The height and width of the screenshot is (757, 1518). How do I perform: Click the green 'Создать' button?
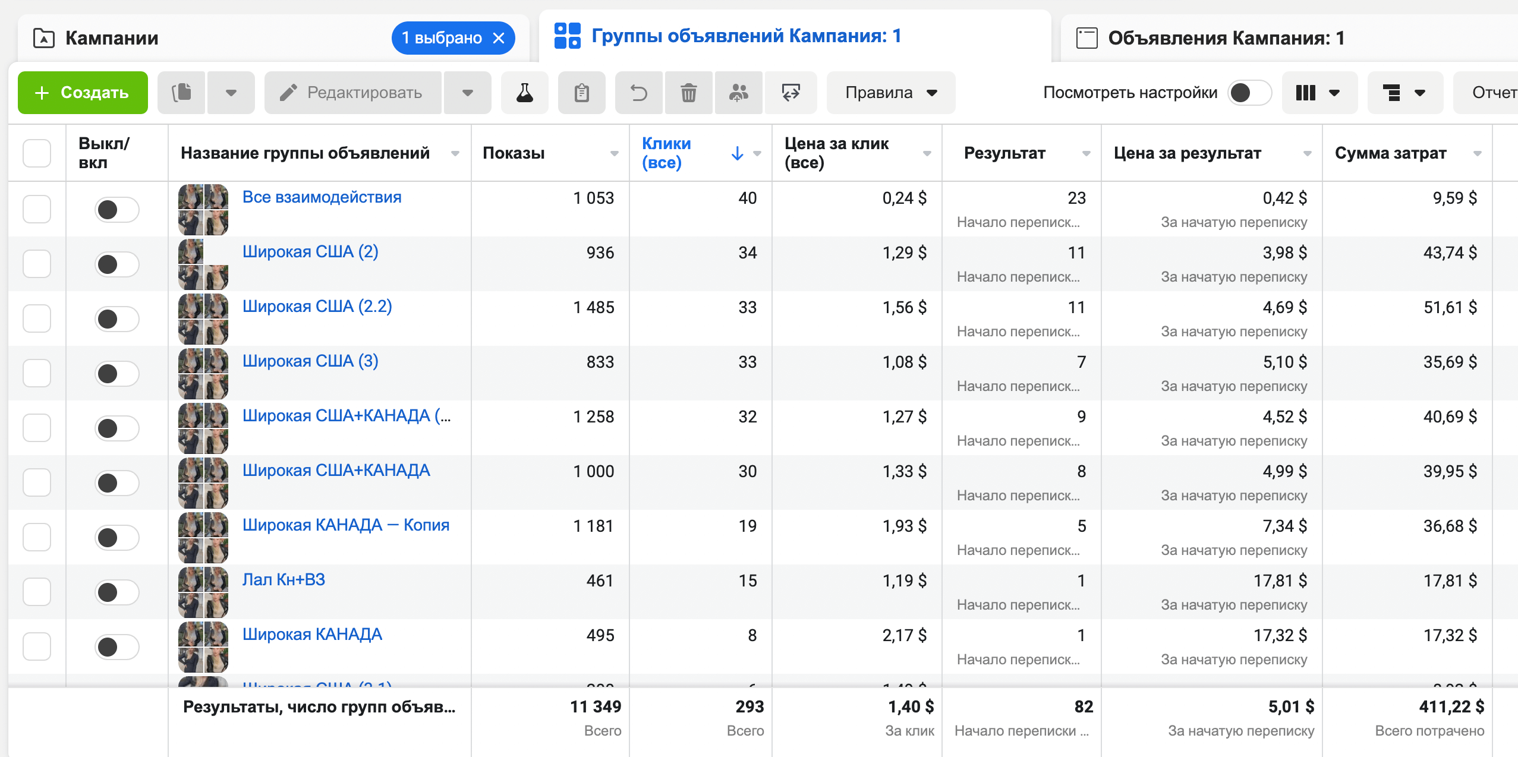point(83,93)
